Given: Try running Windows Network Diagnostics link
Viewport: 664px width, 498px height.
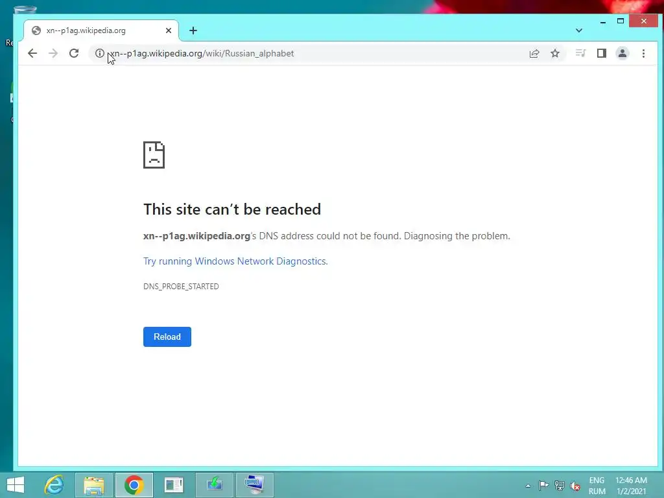Looking at the screenshot, I should (235, 261).
